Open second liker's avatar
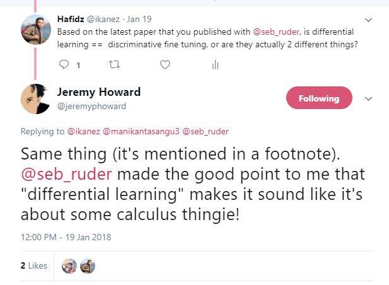The height and width of the screenshot is (285, 389). [x=87, y=266]
